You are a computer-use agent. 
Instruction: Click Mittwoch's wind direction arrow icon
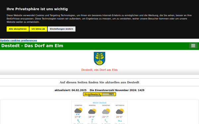pyautogui.click(x=120, y=121)
